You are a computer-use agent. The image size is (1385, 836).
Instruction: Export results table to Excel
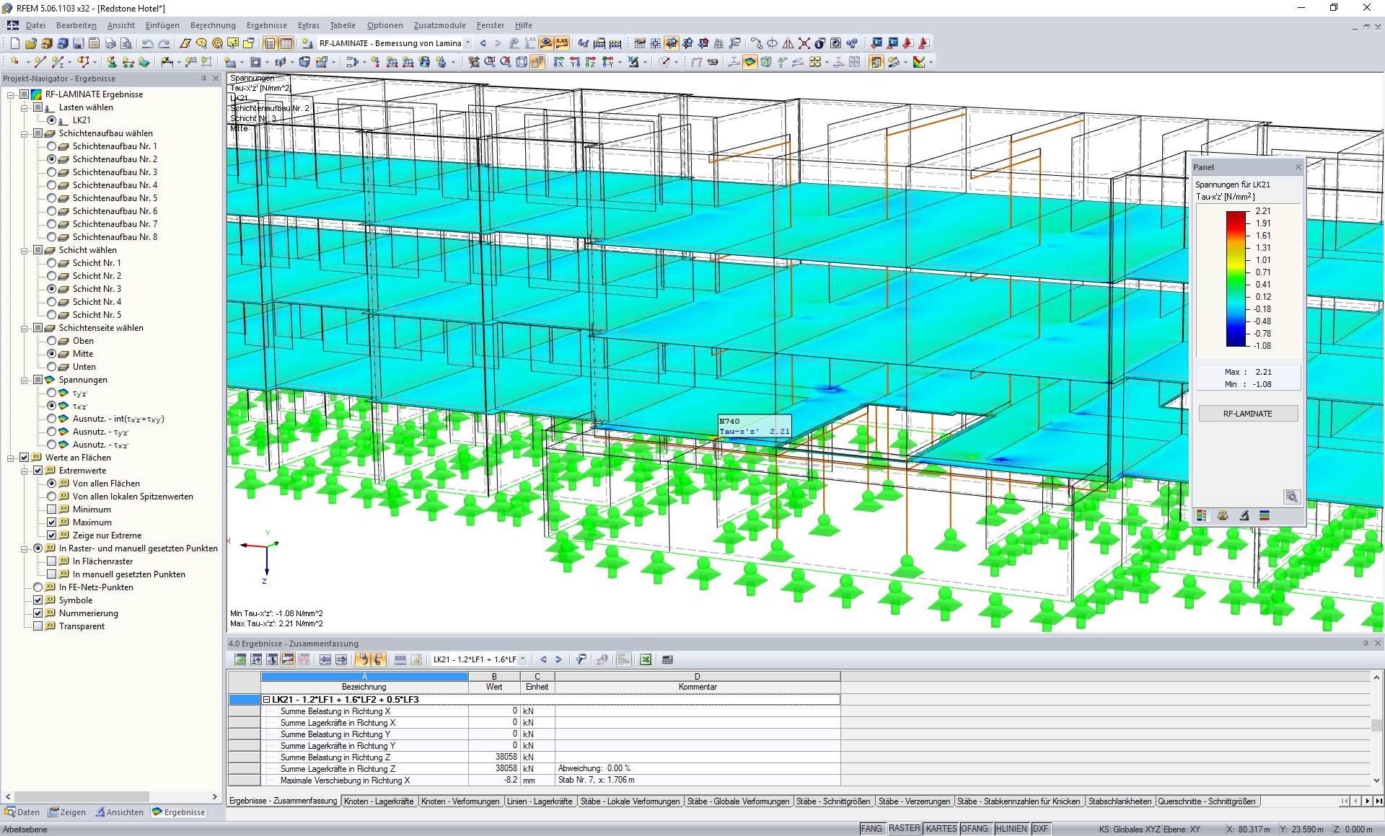pyautogui.click(x=646, y=659)
